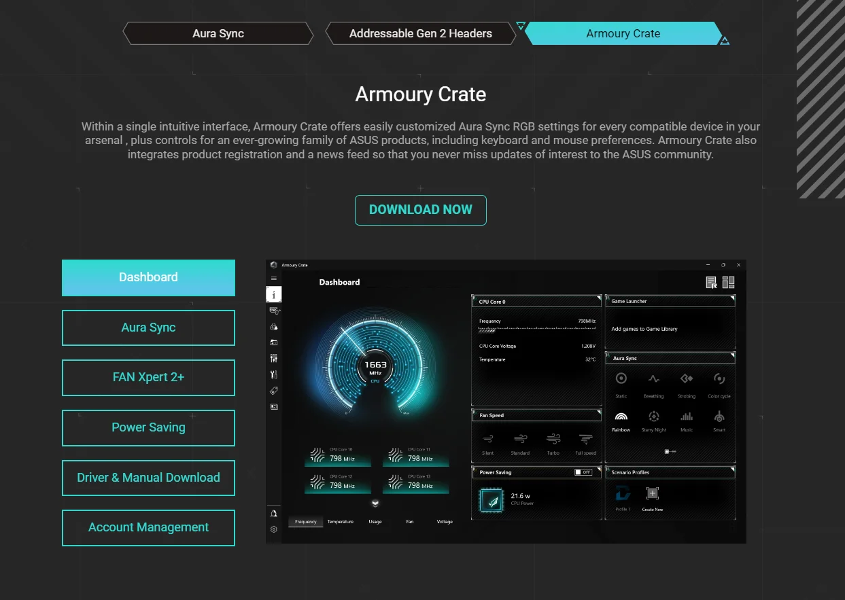Click the report icon at dashboard top-right

712,283
